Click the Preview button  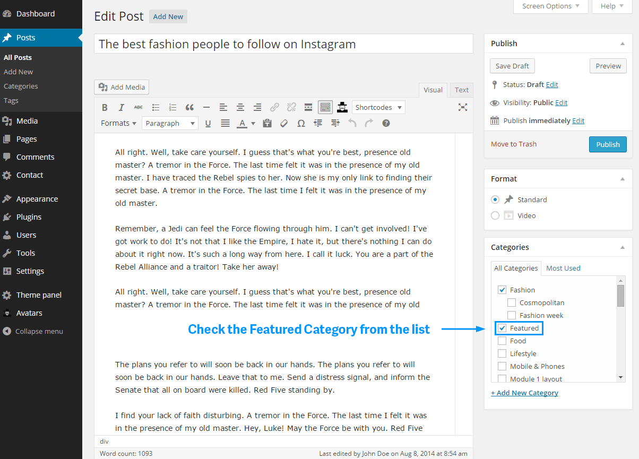pyautogui.click(x=608, y=66)
